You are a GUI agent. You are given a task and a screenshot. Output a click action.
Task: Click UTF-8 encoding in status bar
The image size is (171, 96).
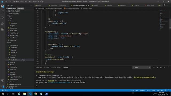pos(149,90)
